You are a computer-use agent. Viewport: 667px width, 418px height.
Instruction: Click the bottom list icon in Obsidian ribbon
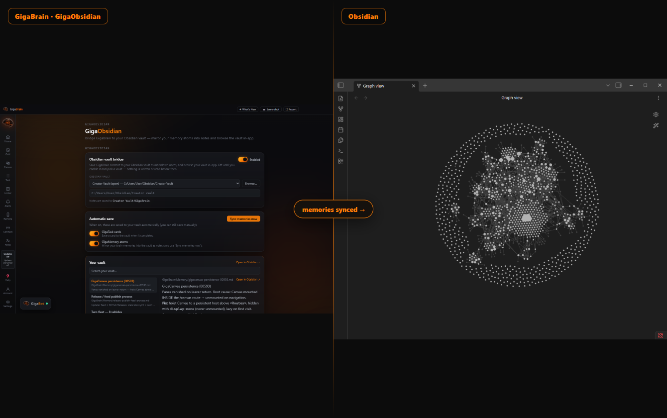click(340, 161)
